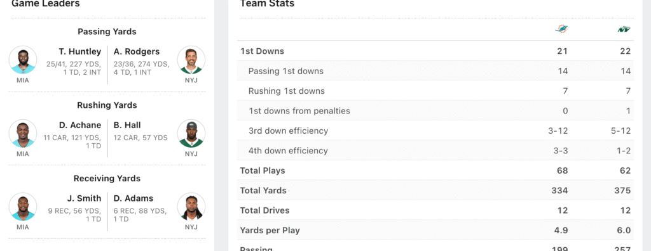Open J. Smith's player headshot

[23, 207]
